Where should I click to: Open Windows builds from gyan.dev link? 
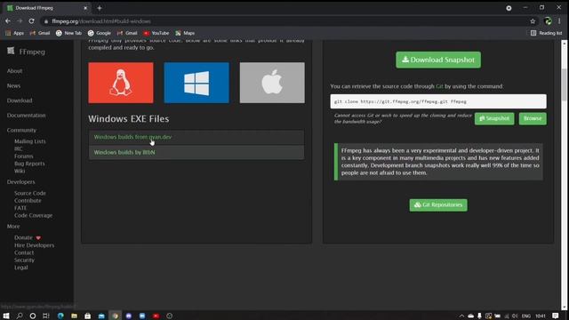pyautogui.click(x=132, y=137)
